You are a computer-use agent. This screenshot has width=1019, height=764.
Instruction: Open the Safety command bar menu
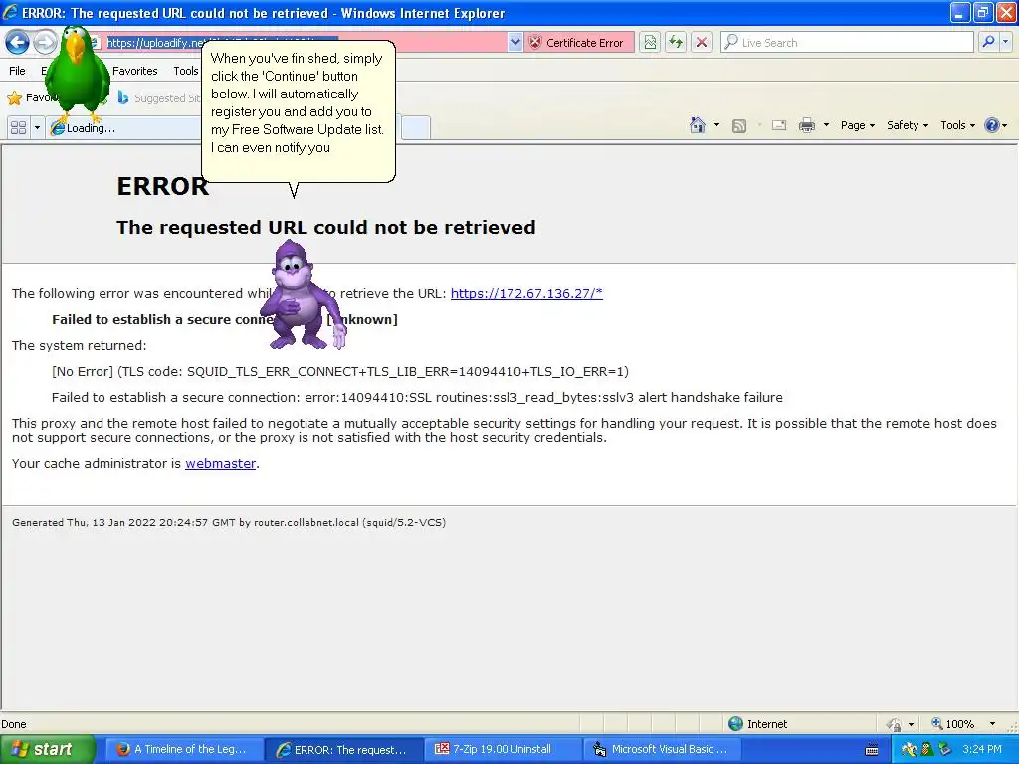coord(908,125)
